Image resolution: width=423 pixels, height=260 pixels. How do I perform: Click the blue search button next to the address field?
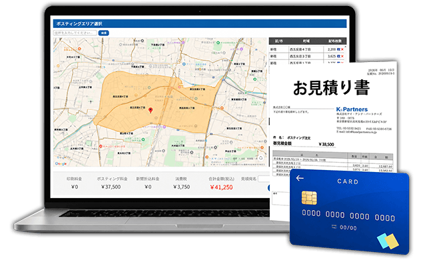104,33
